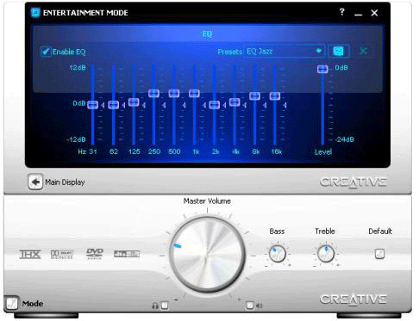Image resolution: width=419 pixels, height=321 pixels.
Task: Click the save preset icon
Action: point(339,52)
